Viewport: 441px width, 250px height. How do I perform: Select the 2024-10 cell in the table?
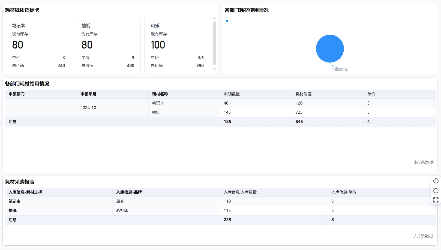88,108
